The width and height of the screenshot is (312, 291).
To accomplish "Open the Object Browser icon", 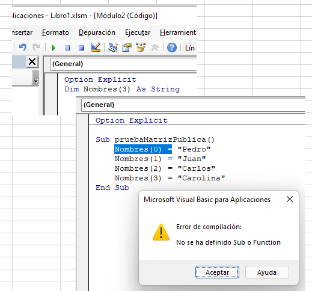I will point(141,47).
